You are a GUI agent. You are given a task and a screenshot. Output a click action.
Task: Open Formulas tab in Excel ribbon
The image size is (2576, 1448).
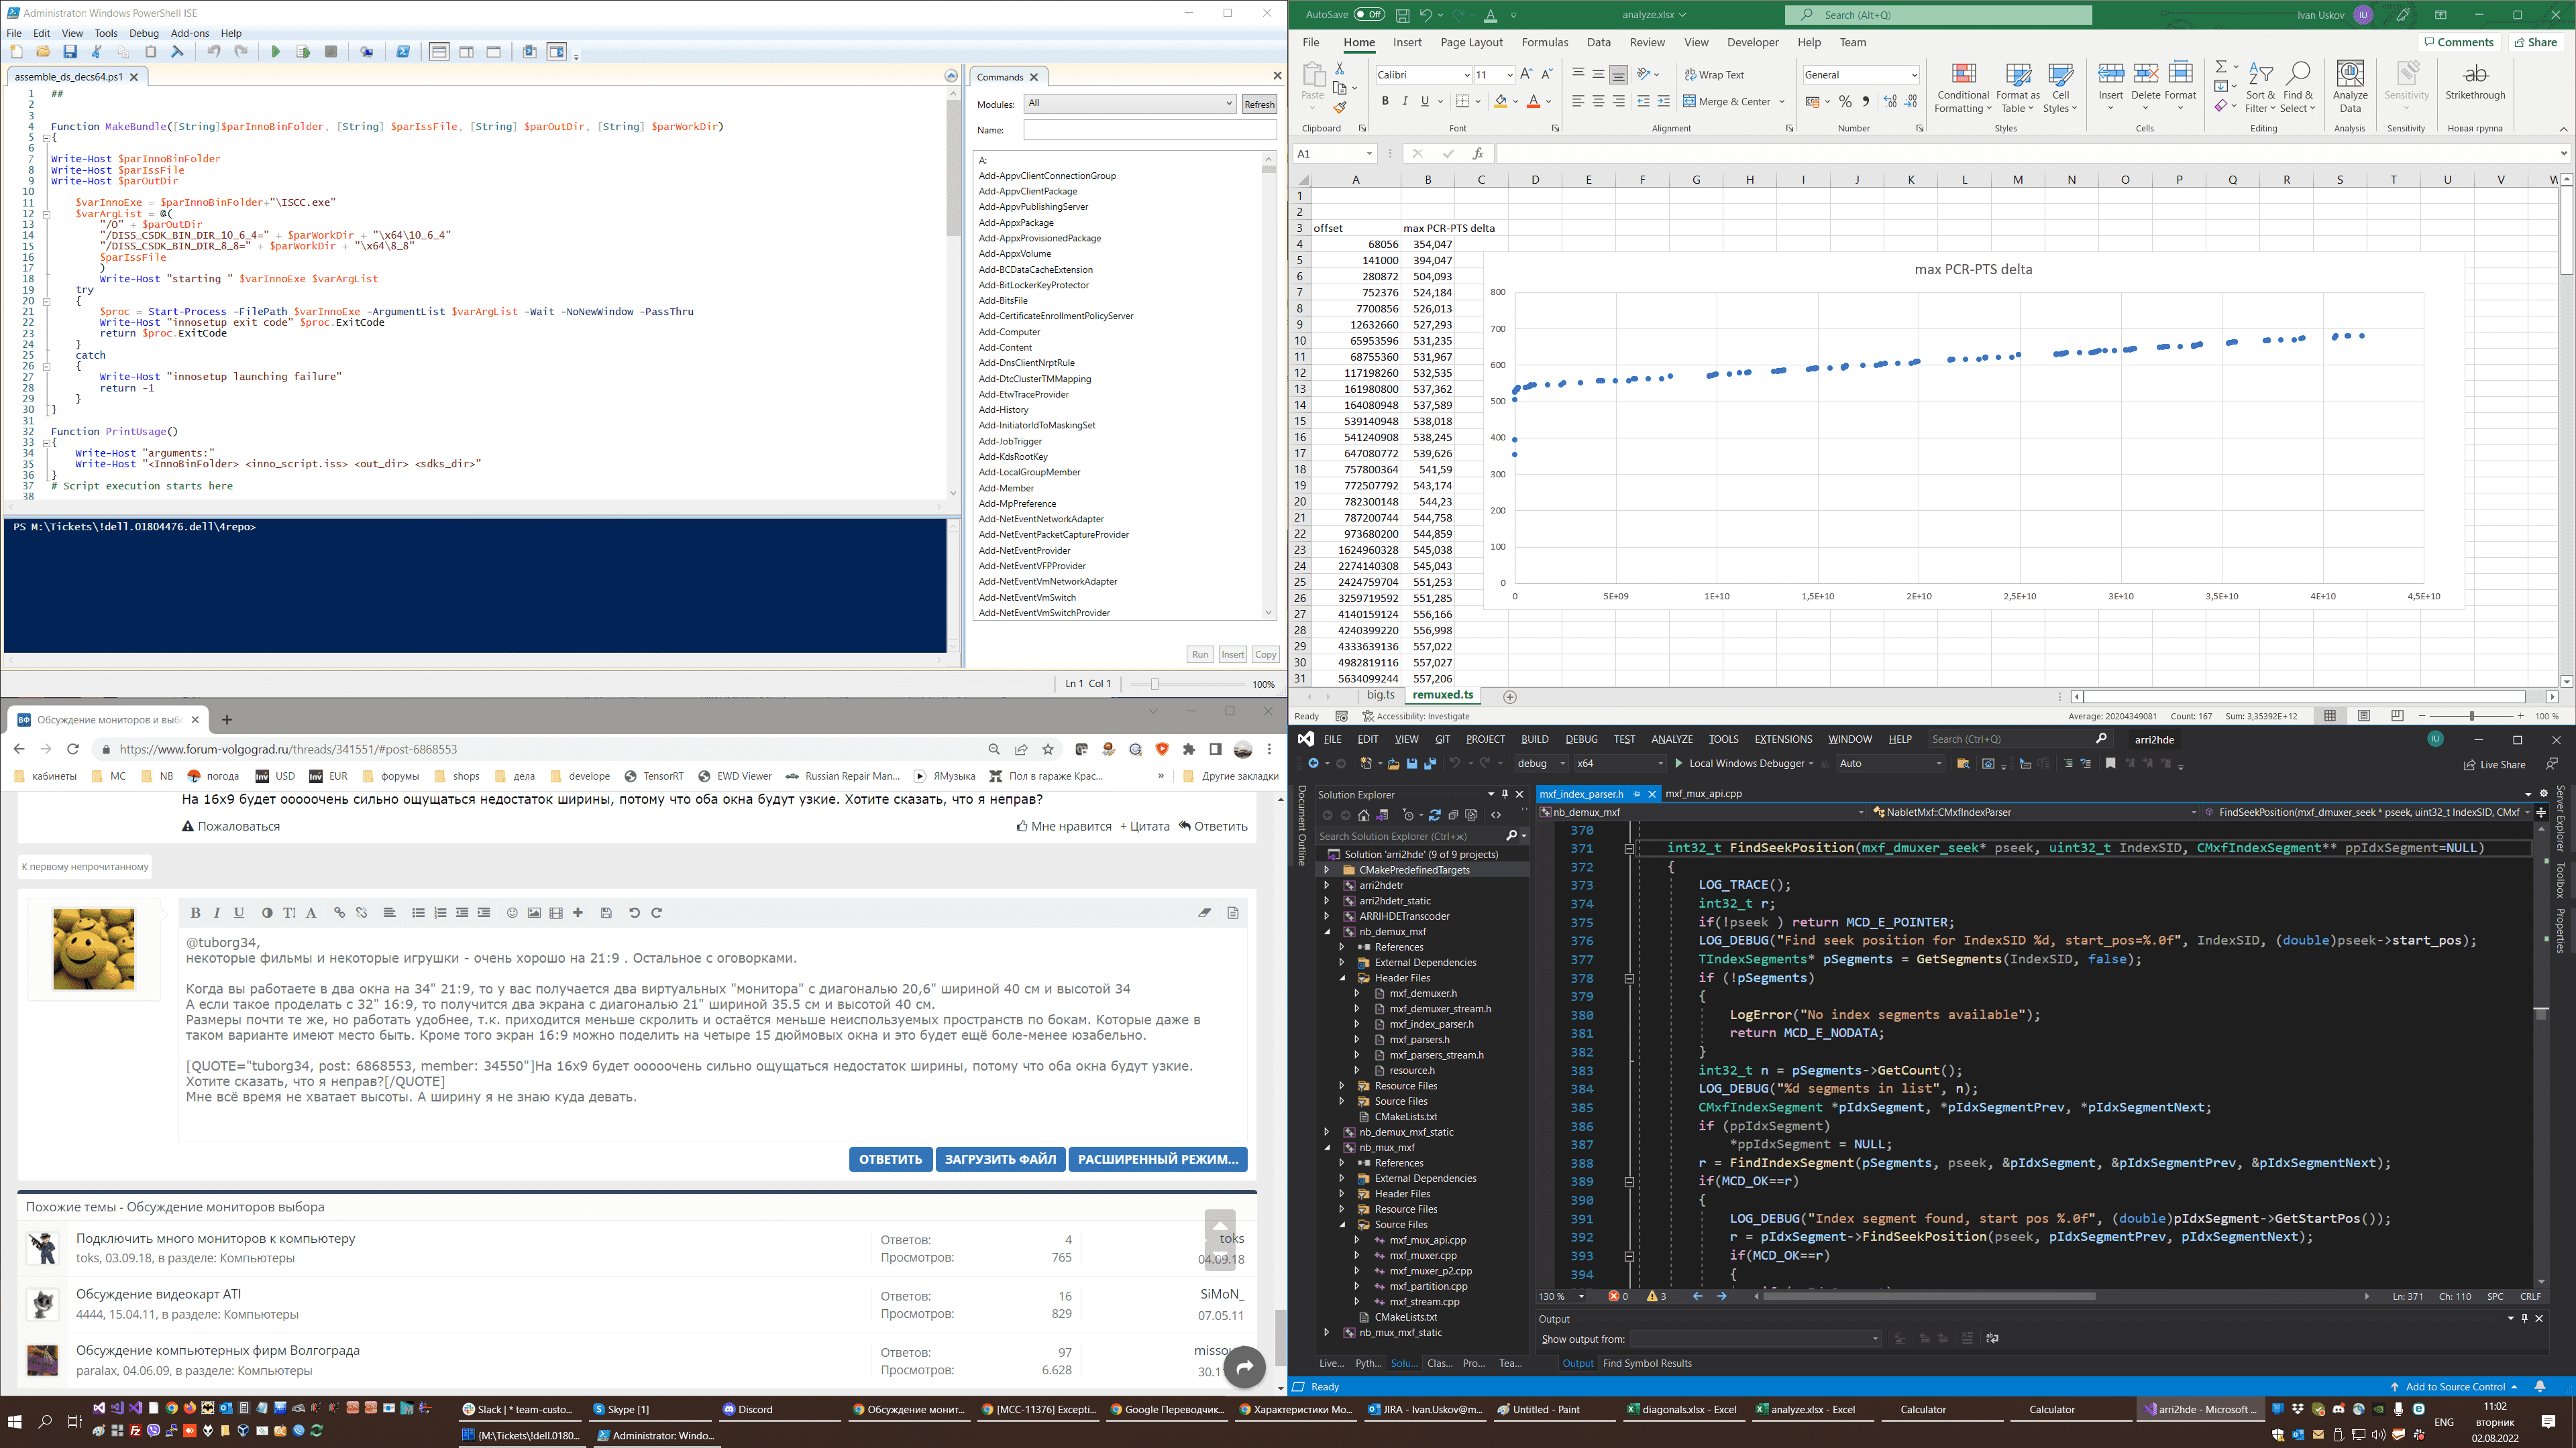tap(1544, 43)
